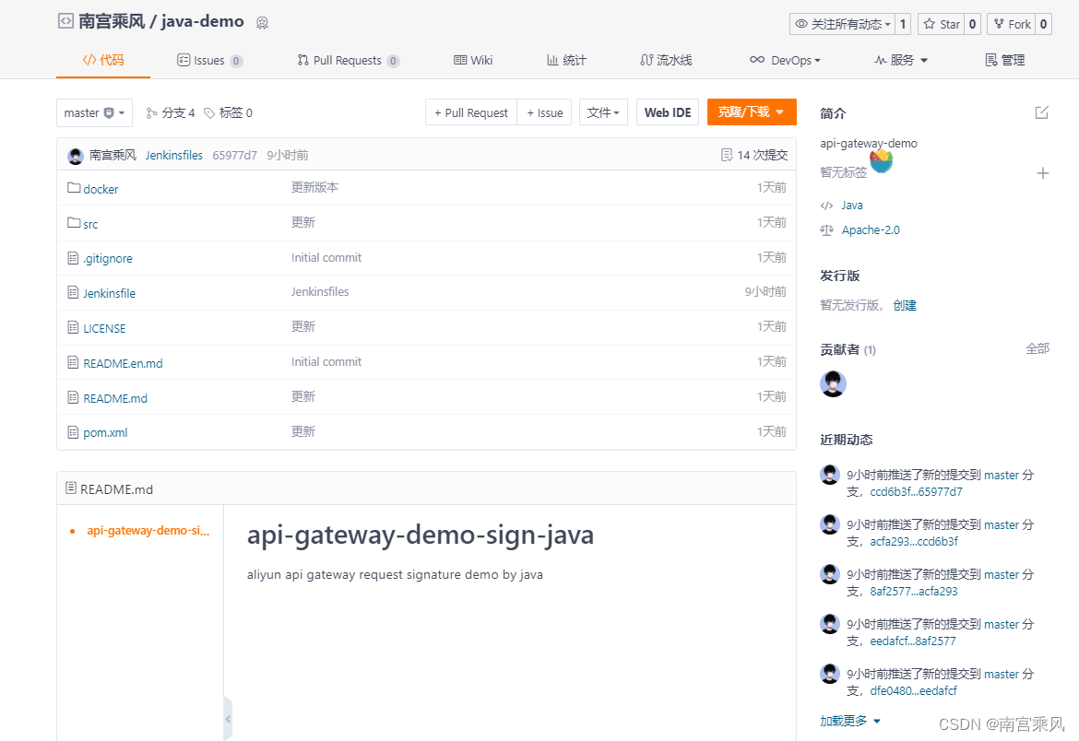The image size is (1079, 741).
Task: Click the docker folder icon
Action: click(x=74, y=188)
